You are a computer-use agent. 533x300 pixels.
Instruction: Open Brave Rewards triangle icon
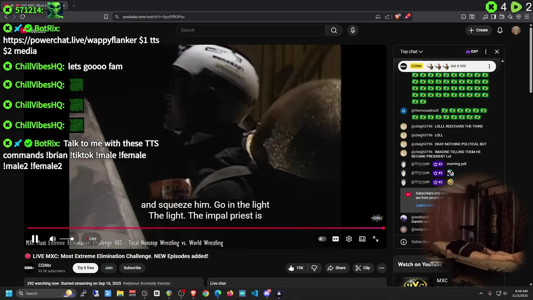tap(408, 17)
